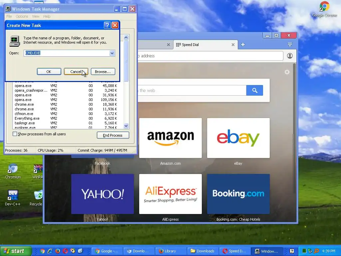
Task: Switch to Downlo... Chromium taskbar button
Action: (x=139, y=251)
